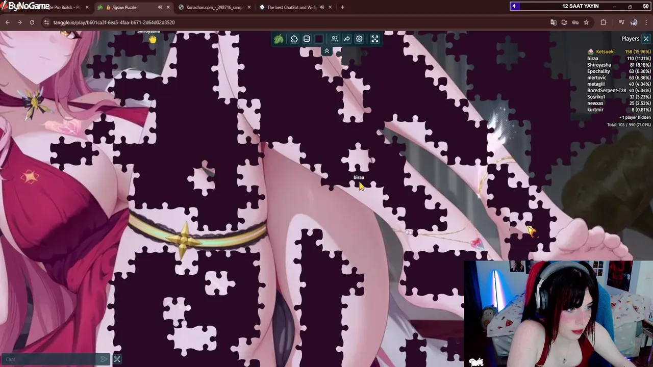653x367 pixels.
Task: Open the browser profile avatar
Action: click(x=634, y=22)
